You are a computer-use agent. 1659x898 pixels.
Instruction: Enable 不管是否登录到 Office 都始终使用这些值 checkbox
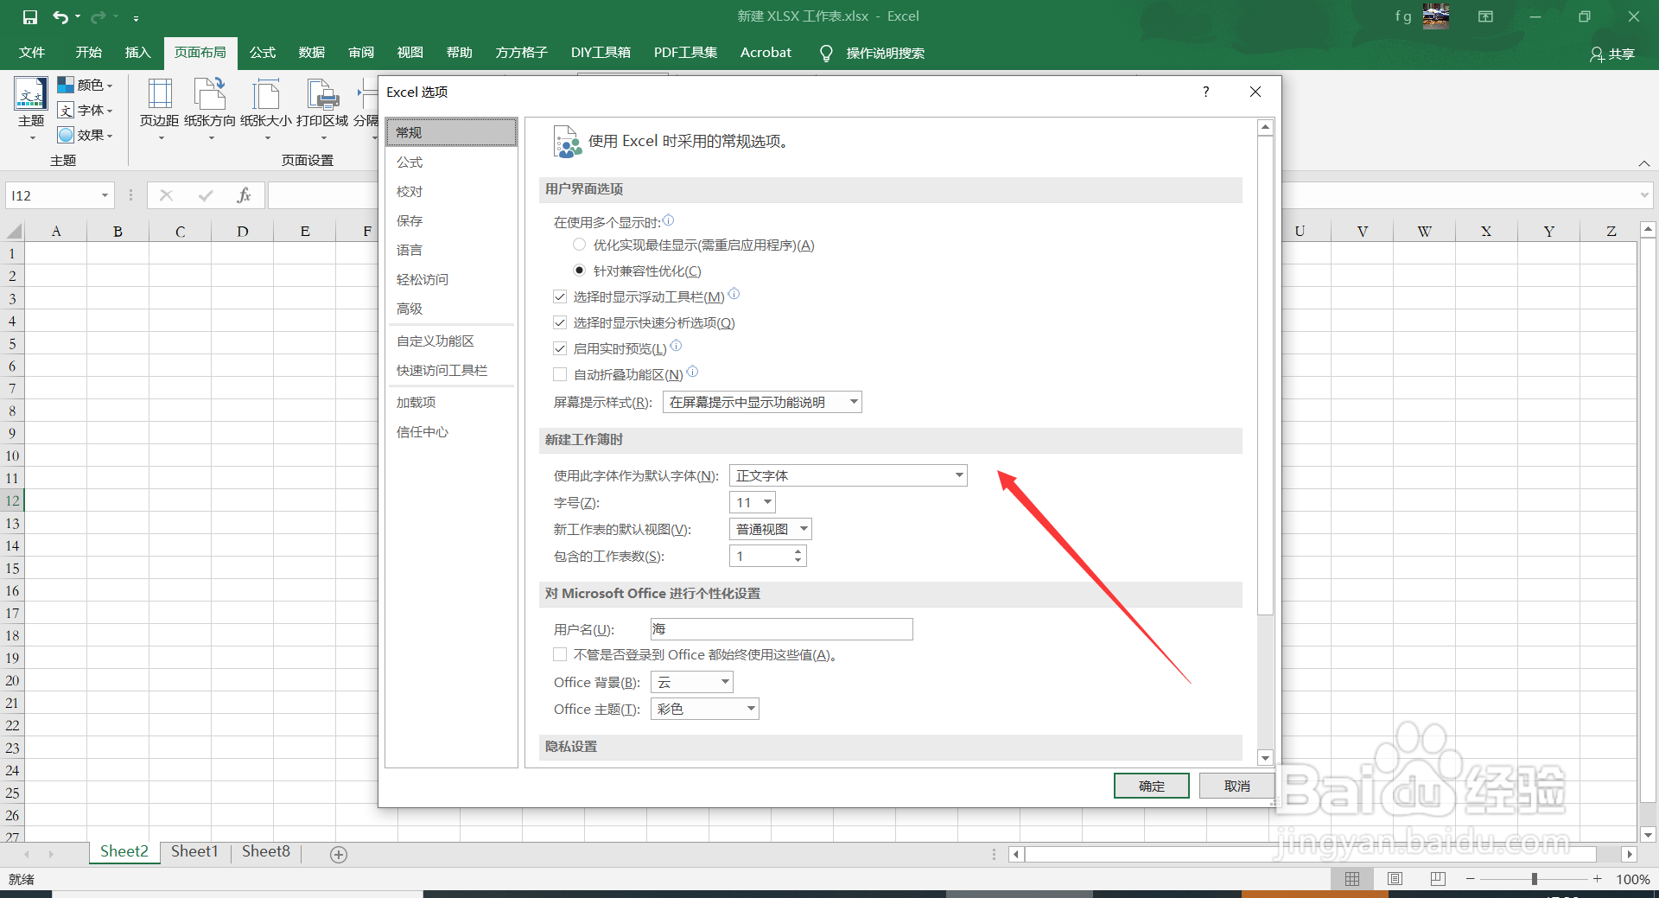(560, 654)
